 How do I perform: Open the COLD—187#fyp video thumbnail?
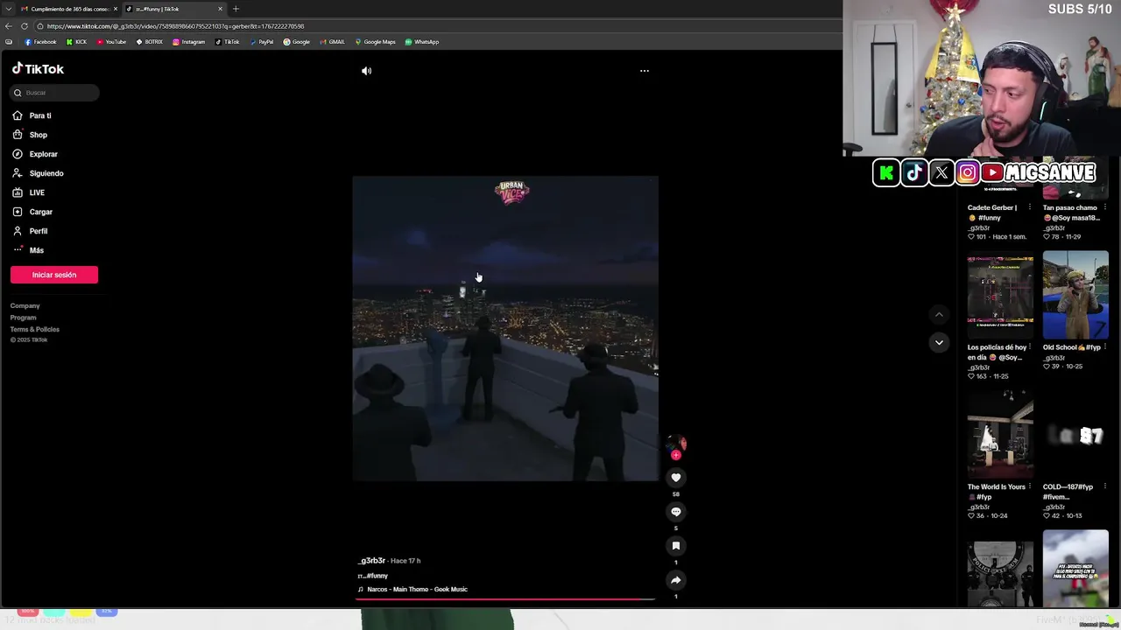click(1075, 434)
